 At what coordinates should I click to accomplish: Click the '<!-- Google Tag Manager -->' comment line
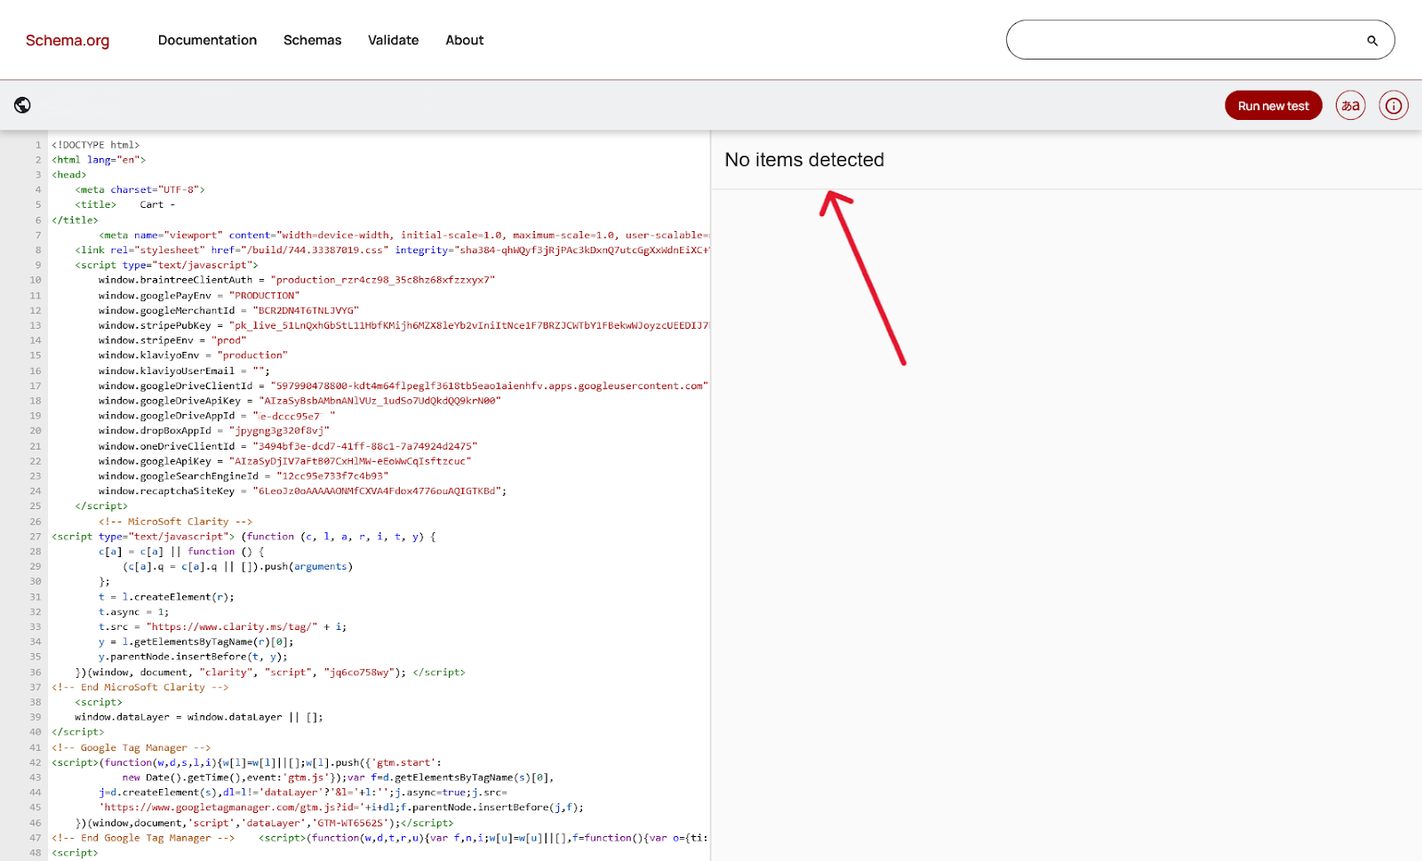(x=132, y=747)
